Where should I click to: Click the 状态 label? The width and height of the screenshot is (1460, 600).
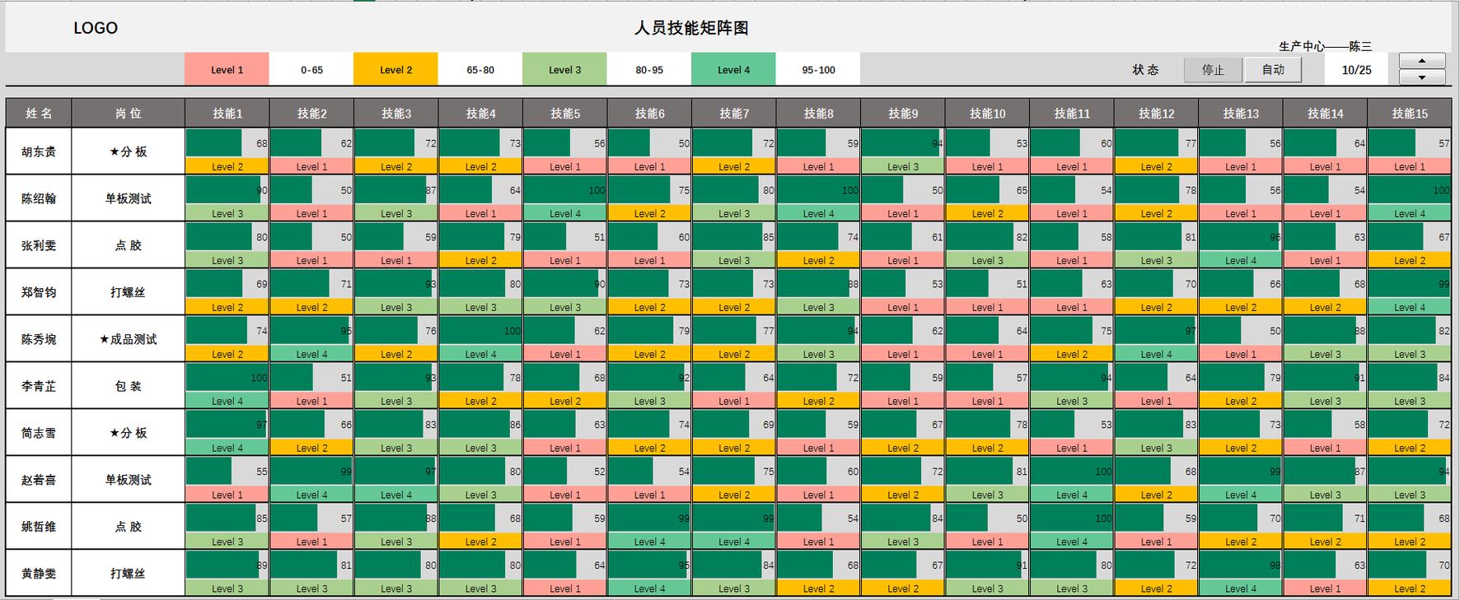(x=1145, y=70)
